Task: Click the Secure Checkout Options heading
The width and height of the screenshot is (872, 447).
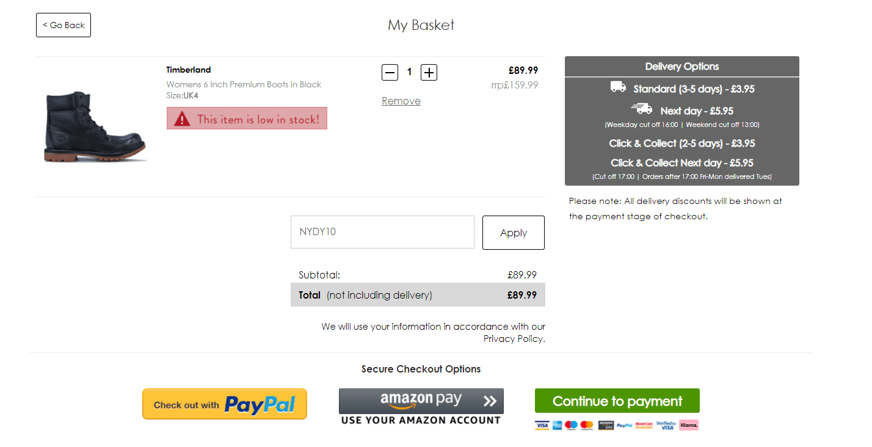Action: [421, 369]
